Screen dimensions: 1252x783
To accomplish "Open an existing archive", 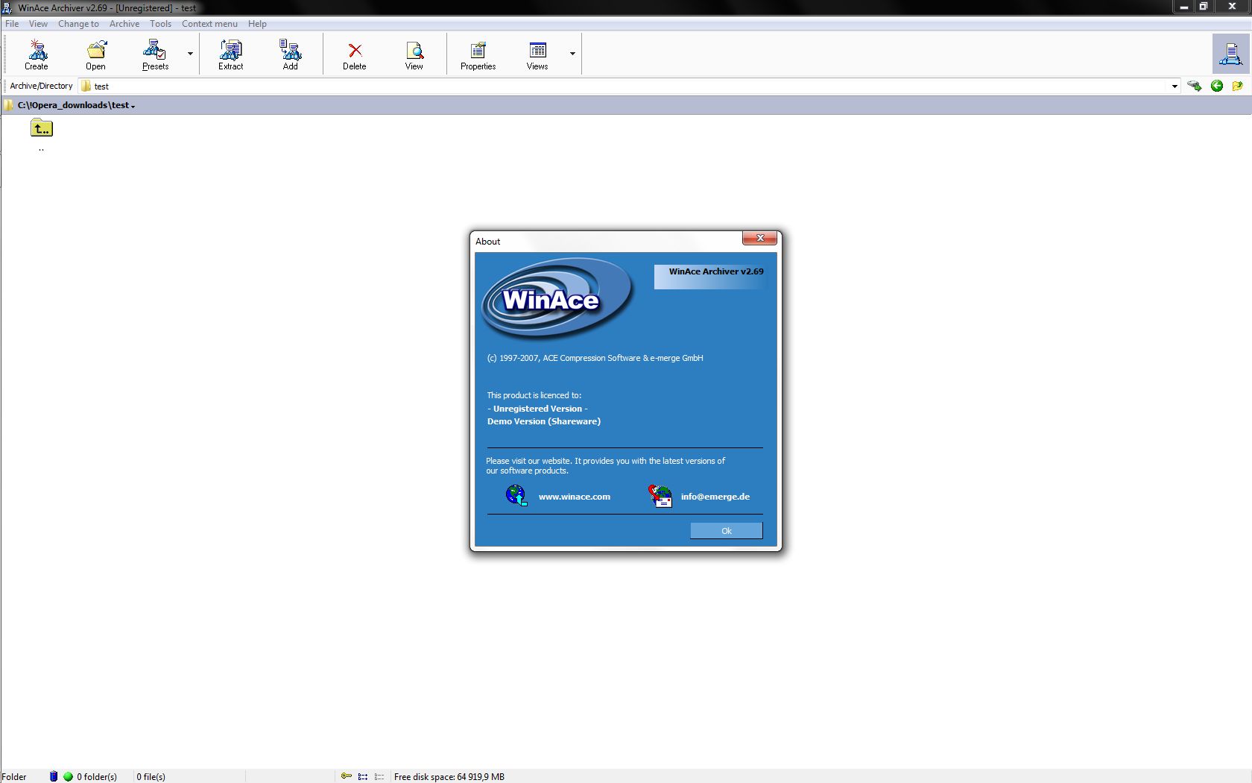I will coord(95,54).
